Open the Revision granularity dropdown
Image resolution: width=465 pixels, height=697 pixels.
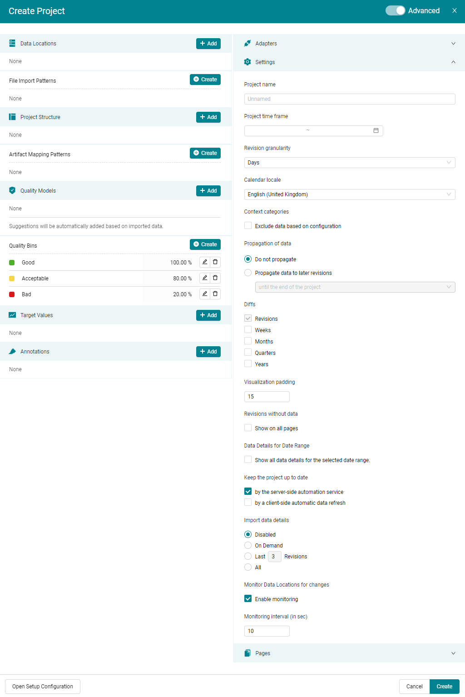tap(349, 163)
